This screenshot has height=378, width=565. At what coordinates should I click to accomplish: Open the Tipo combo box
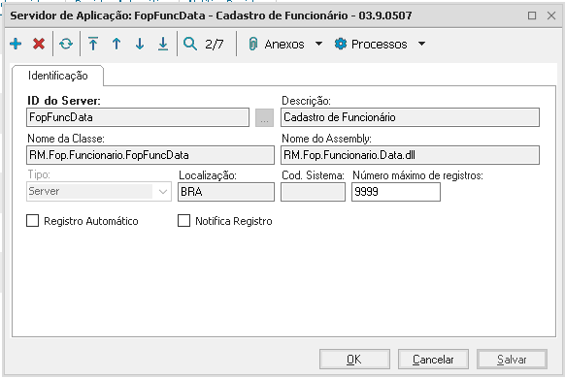click(99, 191)
